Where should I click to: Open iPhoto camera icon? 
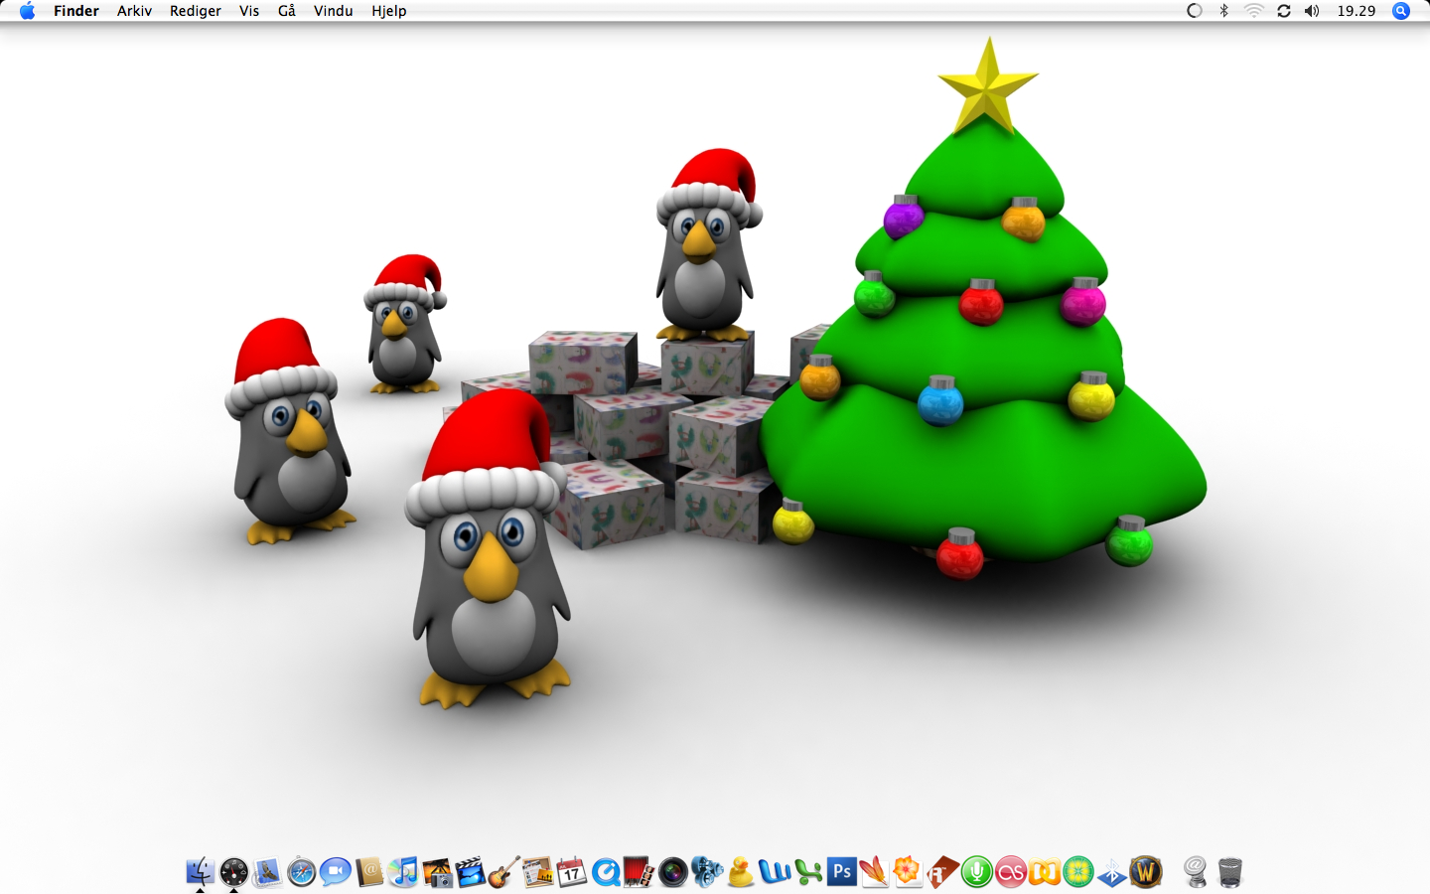tap(436, 872)
